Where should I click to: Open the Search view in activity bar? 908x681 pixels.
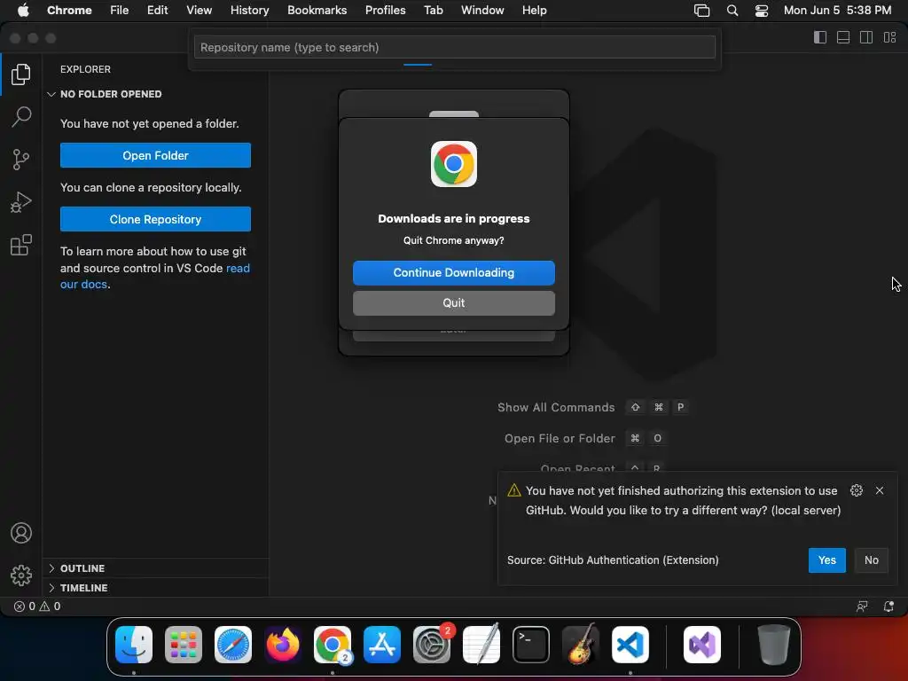click(x=21, y=116)
